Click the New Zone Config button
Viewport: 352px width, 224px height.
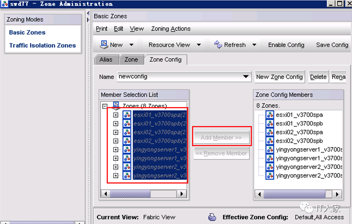(x=280, y=77)
